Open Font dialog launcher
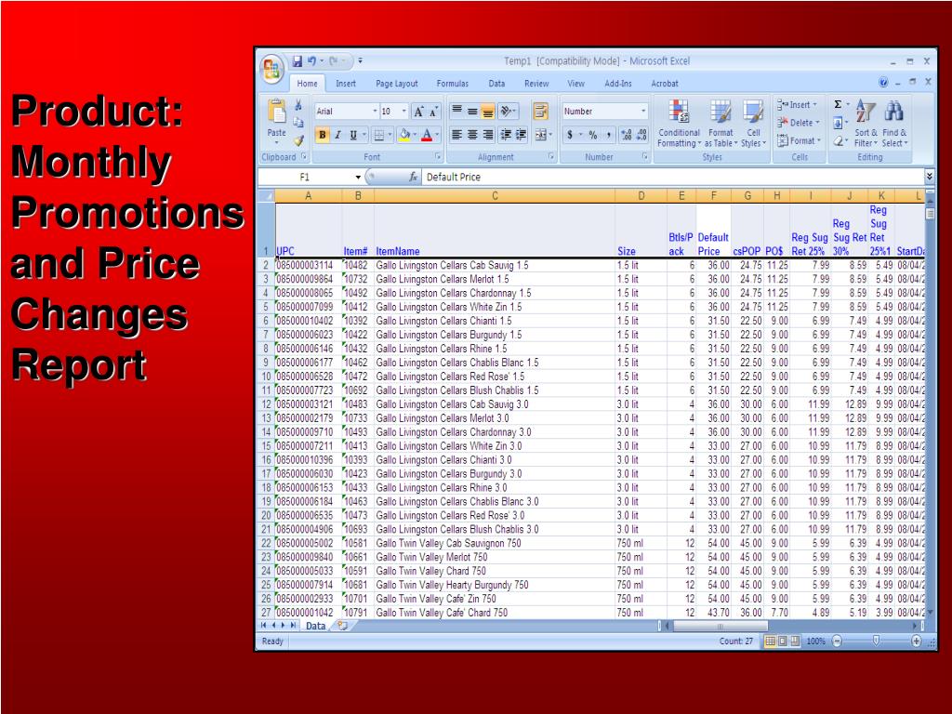The image size is (952, 714). [x=438, y=156]
